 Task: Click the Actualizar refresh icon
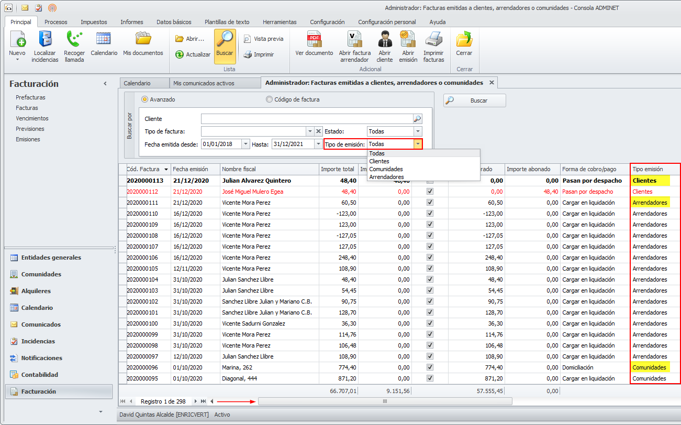(x=180, y=54)
